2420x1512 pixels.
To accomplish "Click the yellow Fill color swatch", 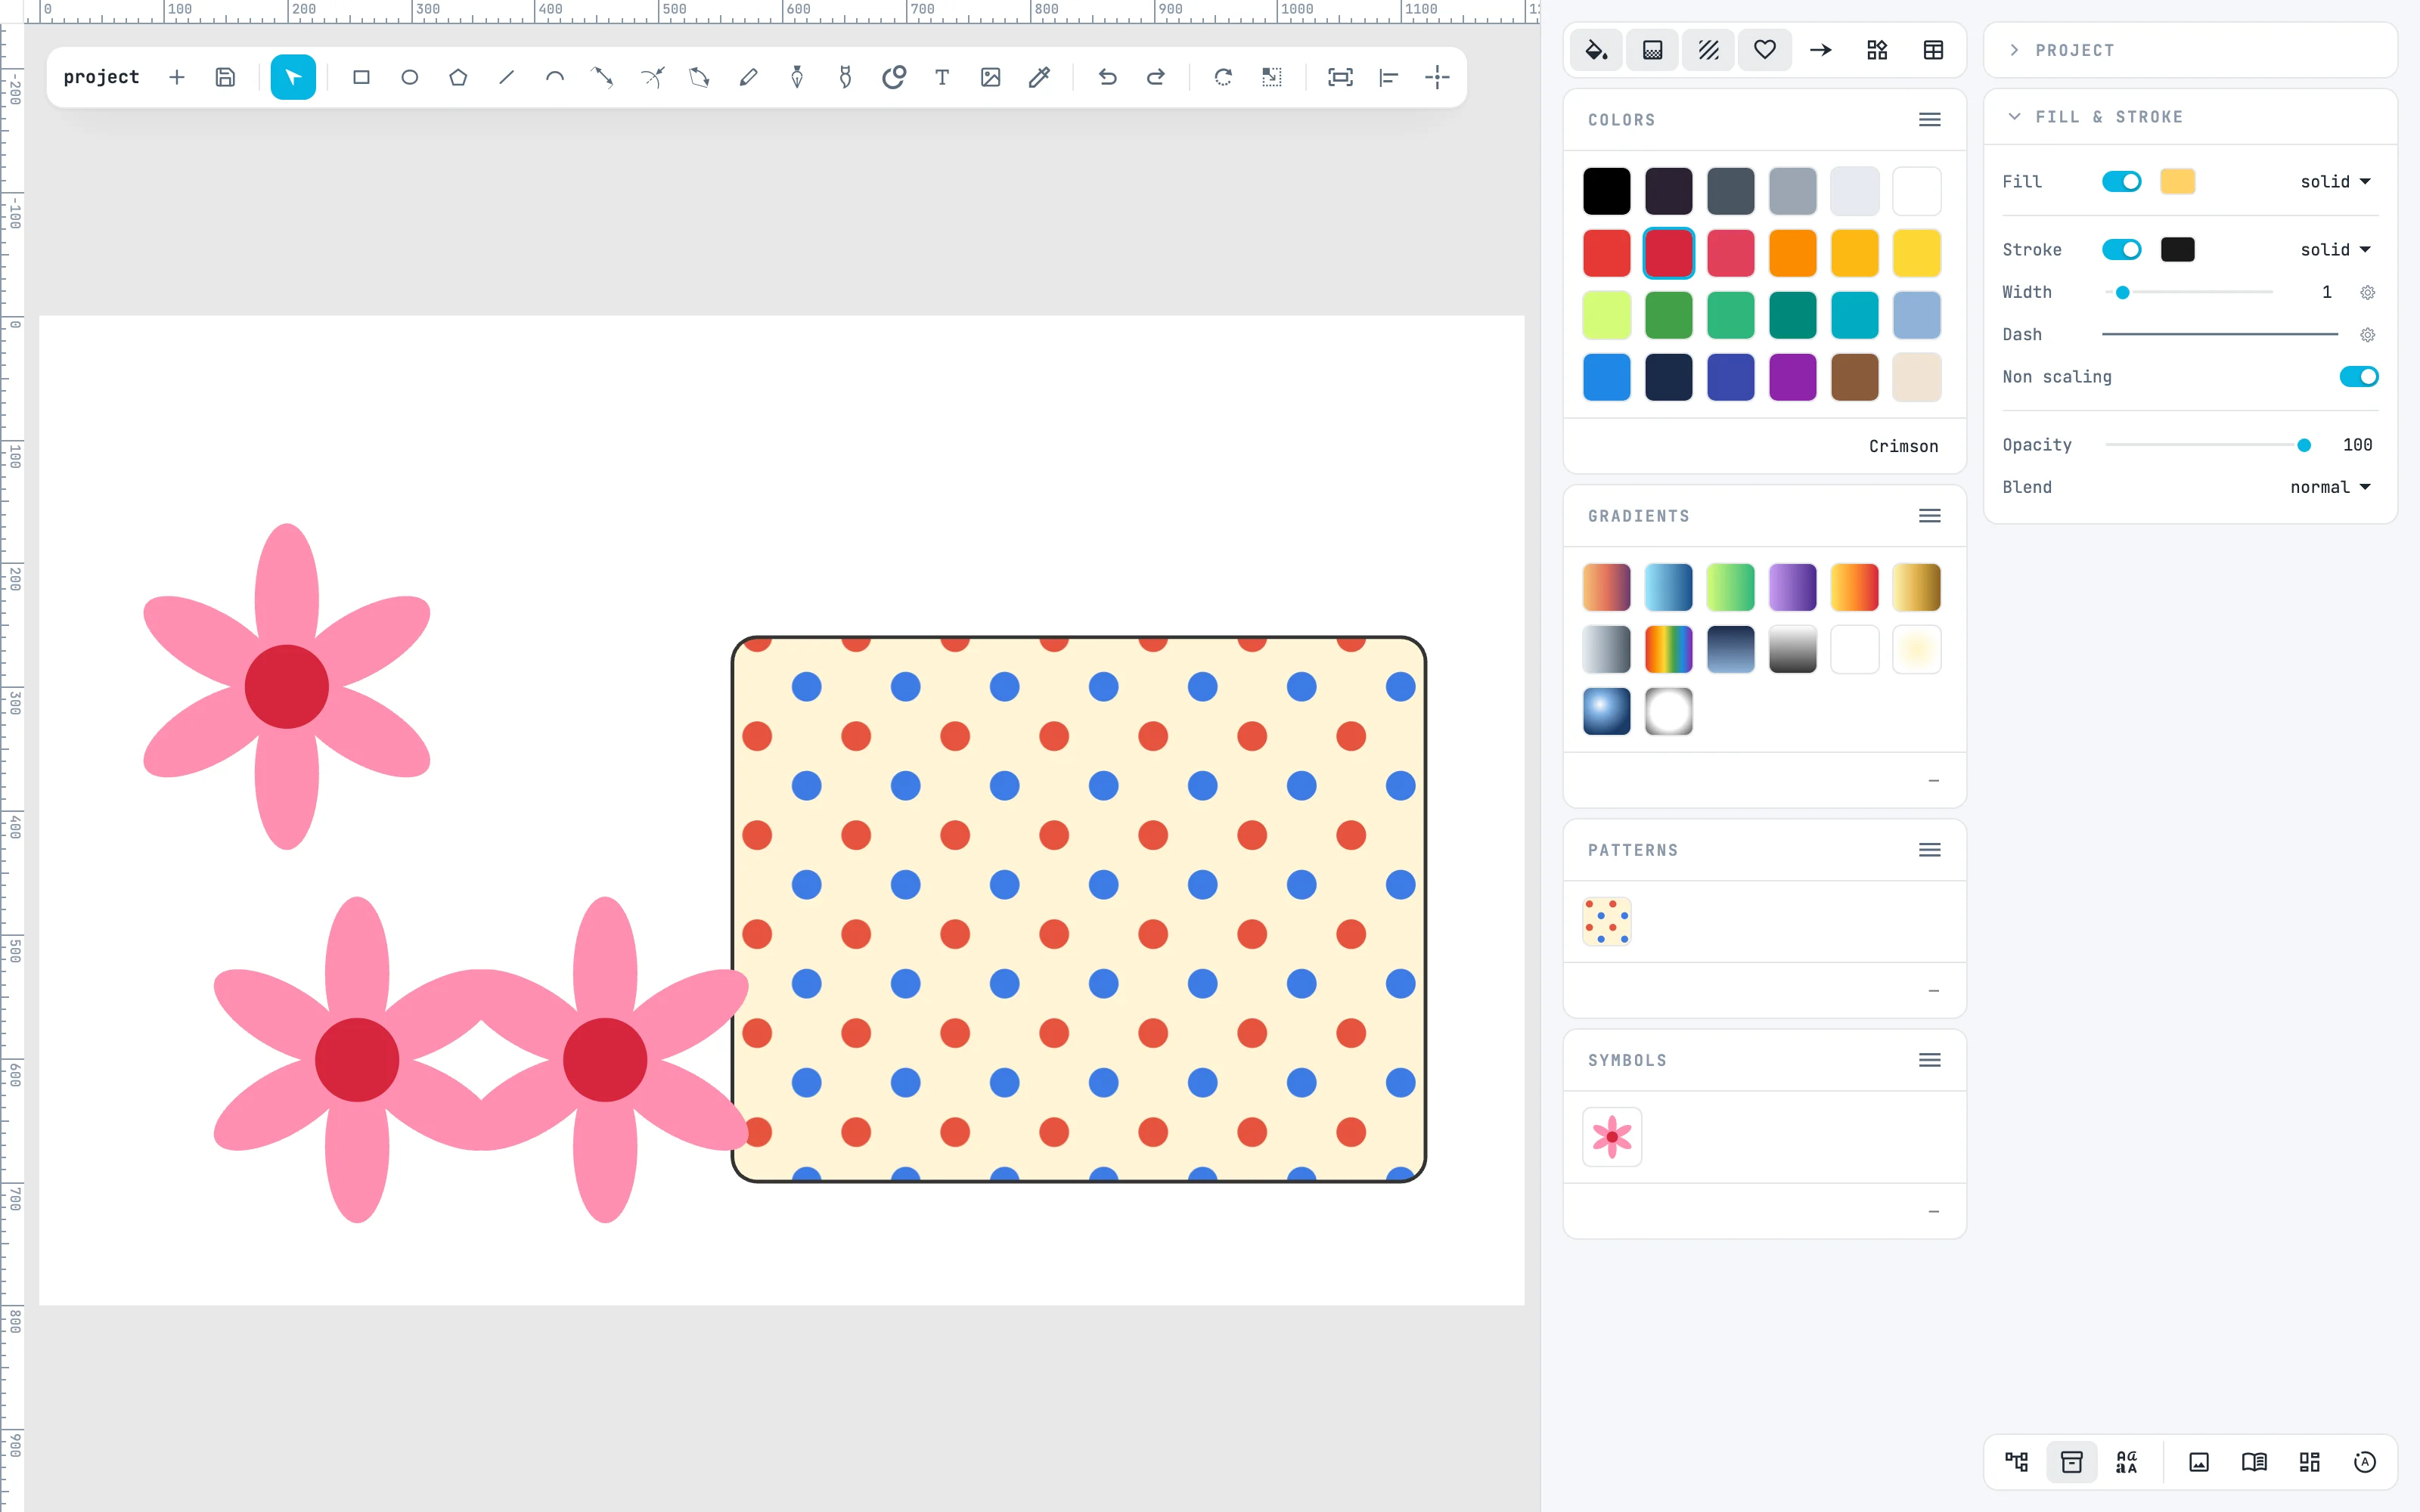I will click(x=2177, y=181).
